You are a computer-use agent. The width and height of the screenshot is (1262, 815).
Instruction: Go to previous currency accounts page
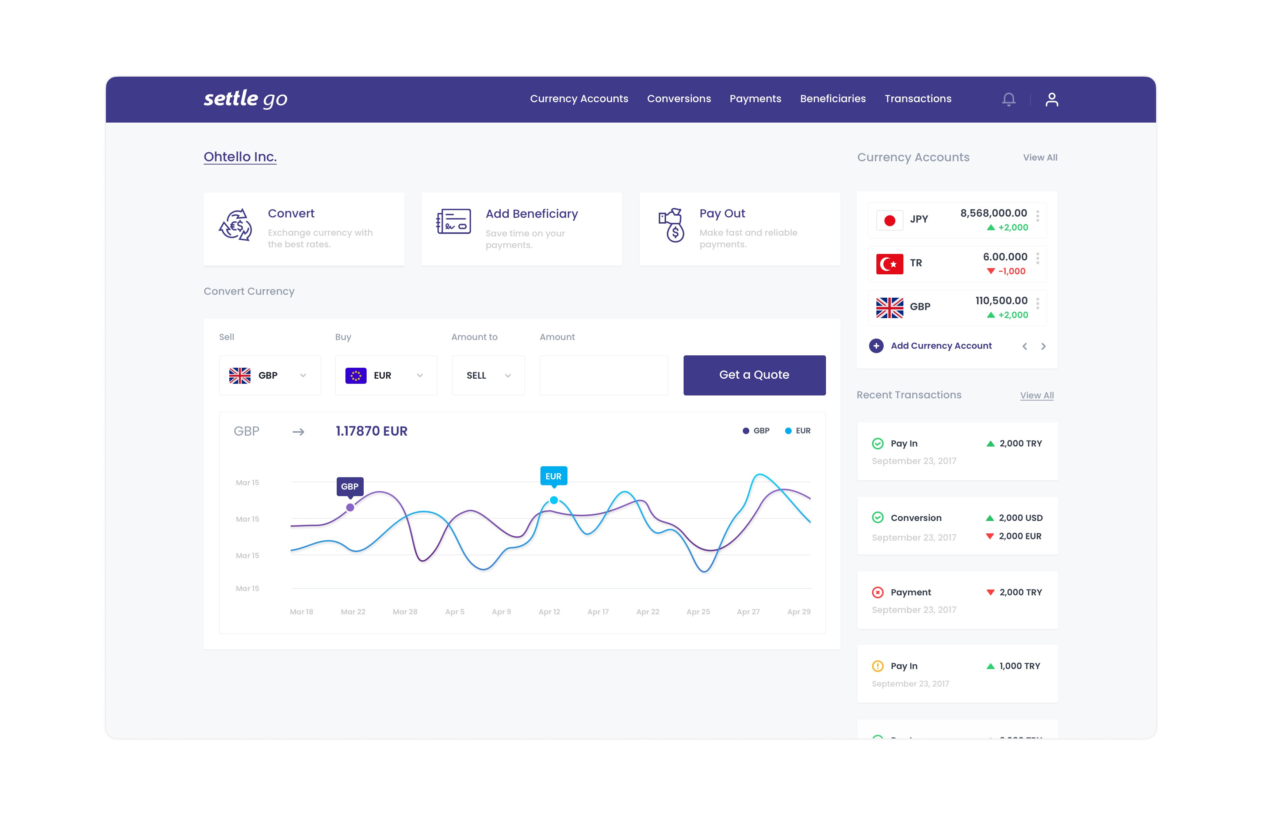1025,346
